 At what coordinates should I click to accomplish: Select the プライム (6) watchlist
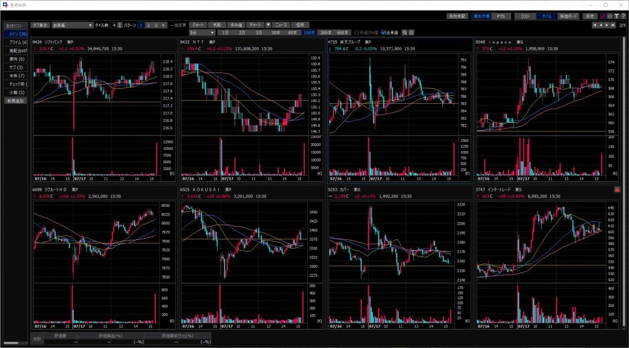(x=16, y=42)
